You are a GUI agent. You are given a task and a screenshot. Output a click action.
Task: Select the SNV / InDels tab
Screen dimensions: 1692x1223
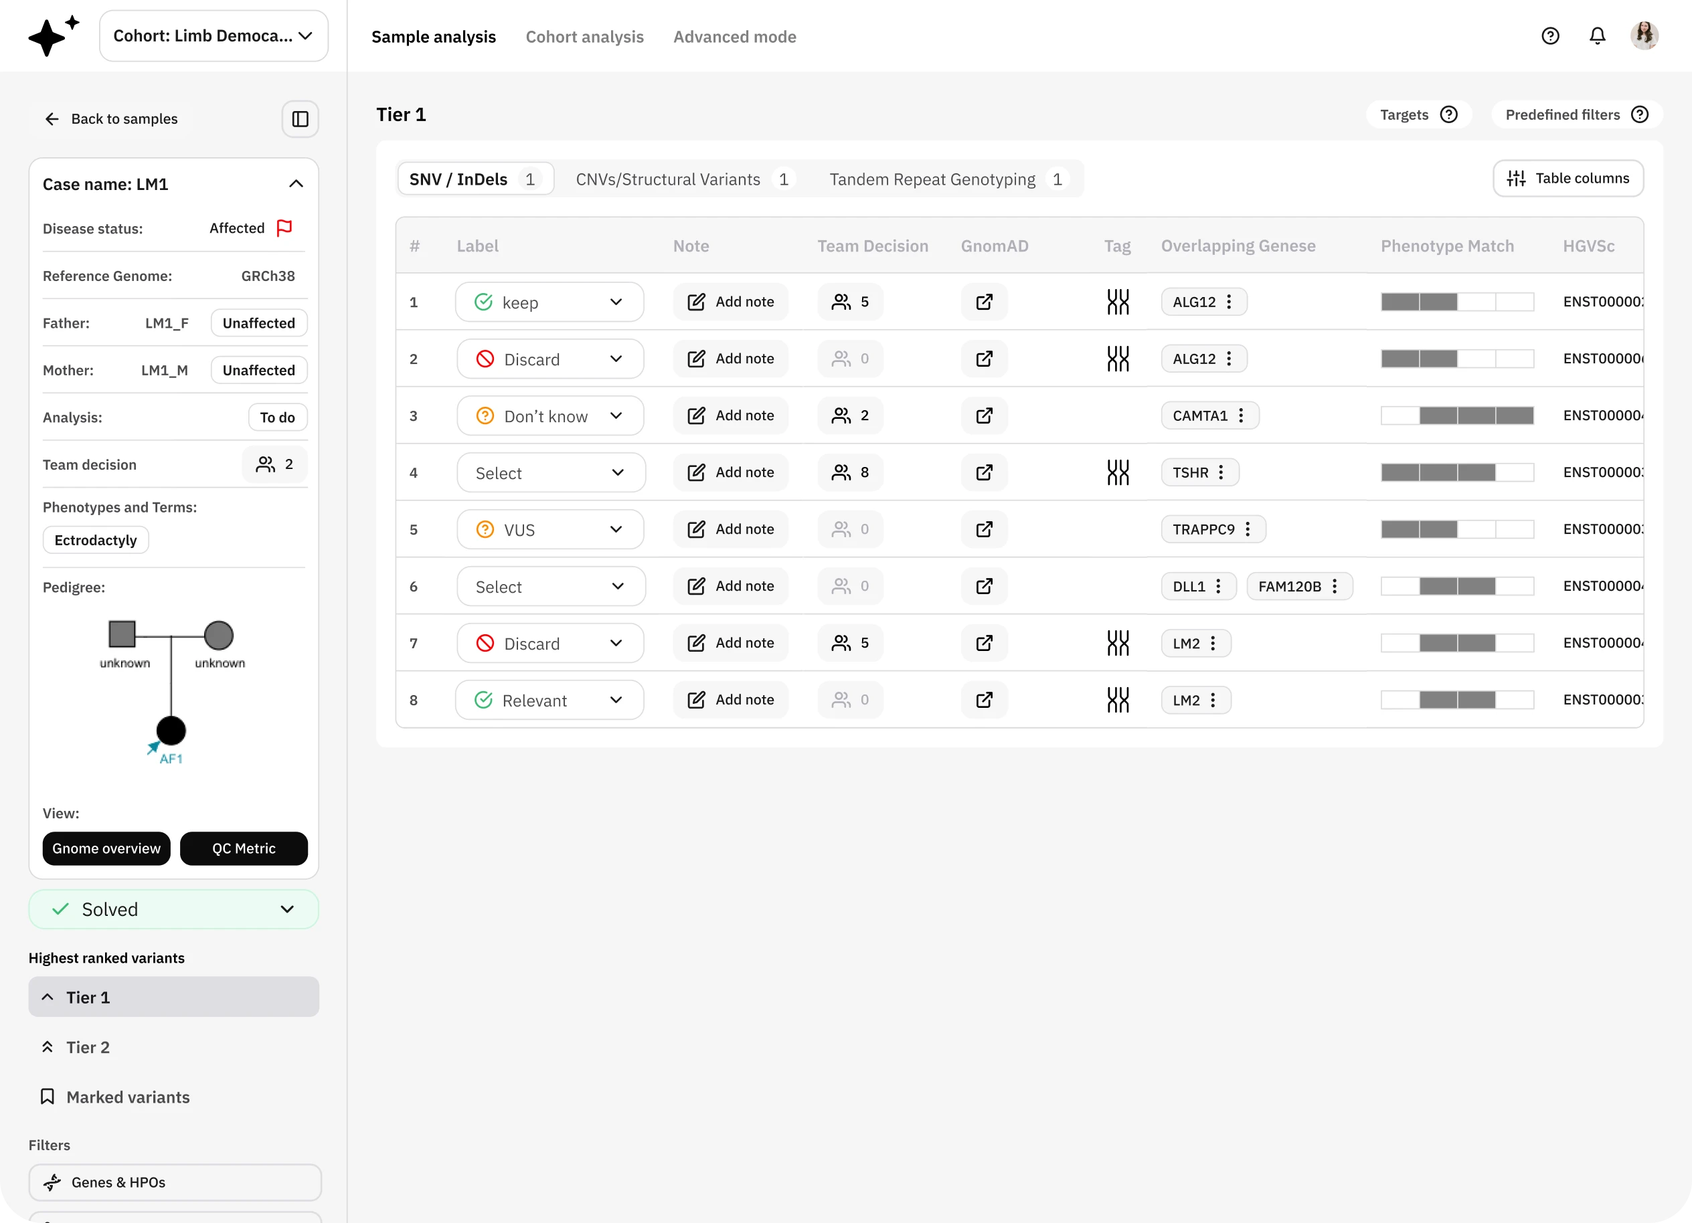coord(475,179)
